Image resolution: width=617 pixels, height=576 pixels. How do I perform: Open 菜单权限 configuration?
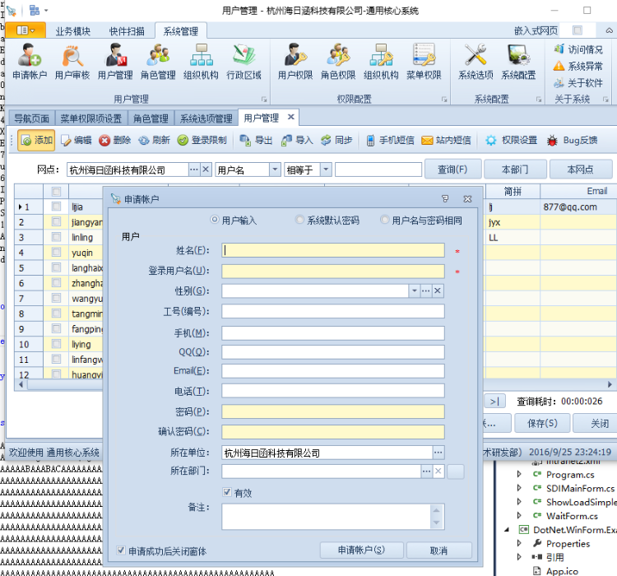coord(424,62)
